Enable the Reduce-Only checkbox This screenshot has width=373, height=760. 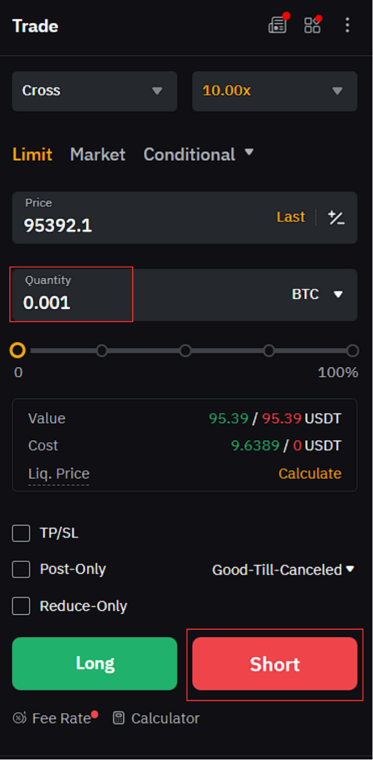21,606
